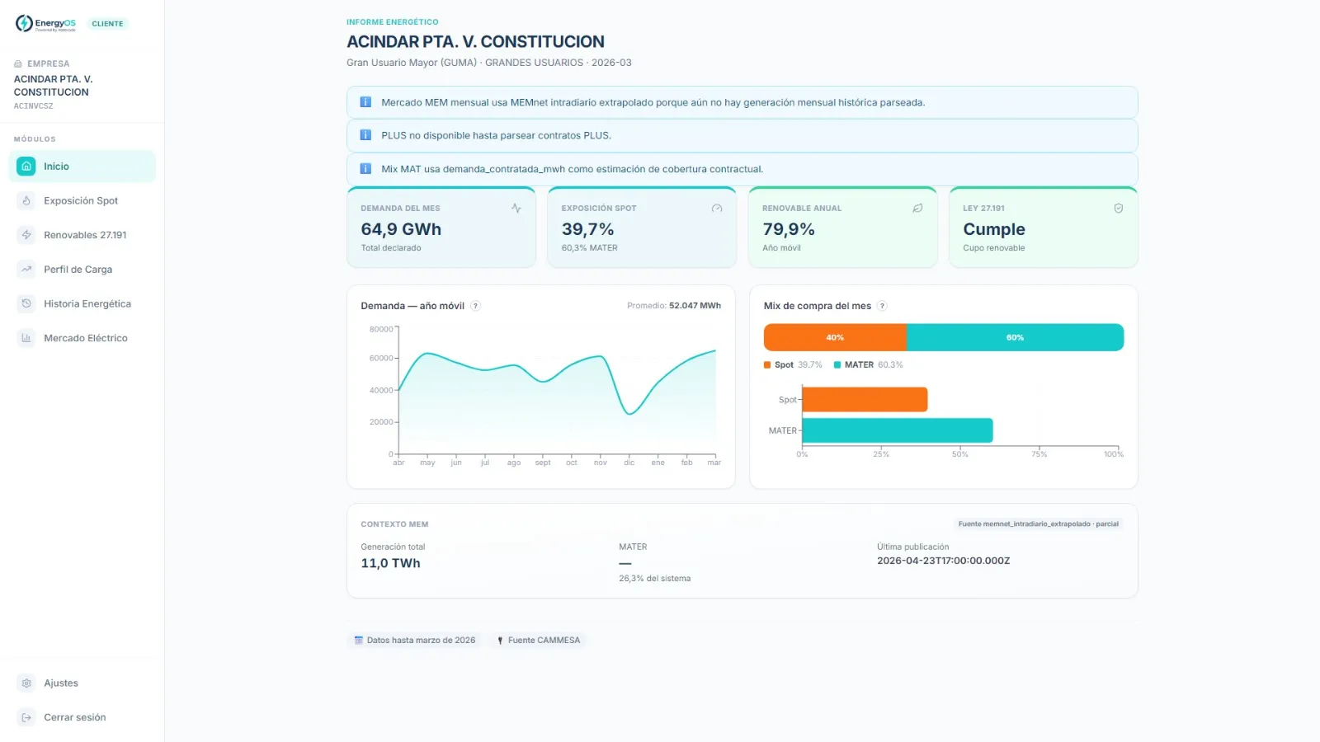Open Perfil de Carga module
The image size is (1320, 742).
coord(82,270)
